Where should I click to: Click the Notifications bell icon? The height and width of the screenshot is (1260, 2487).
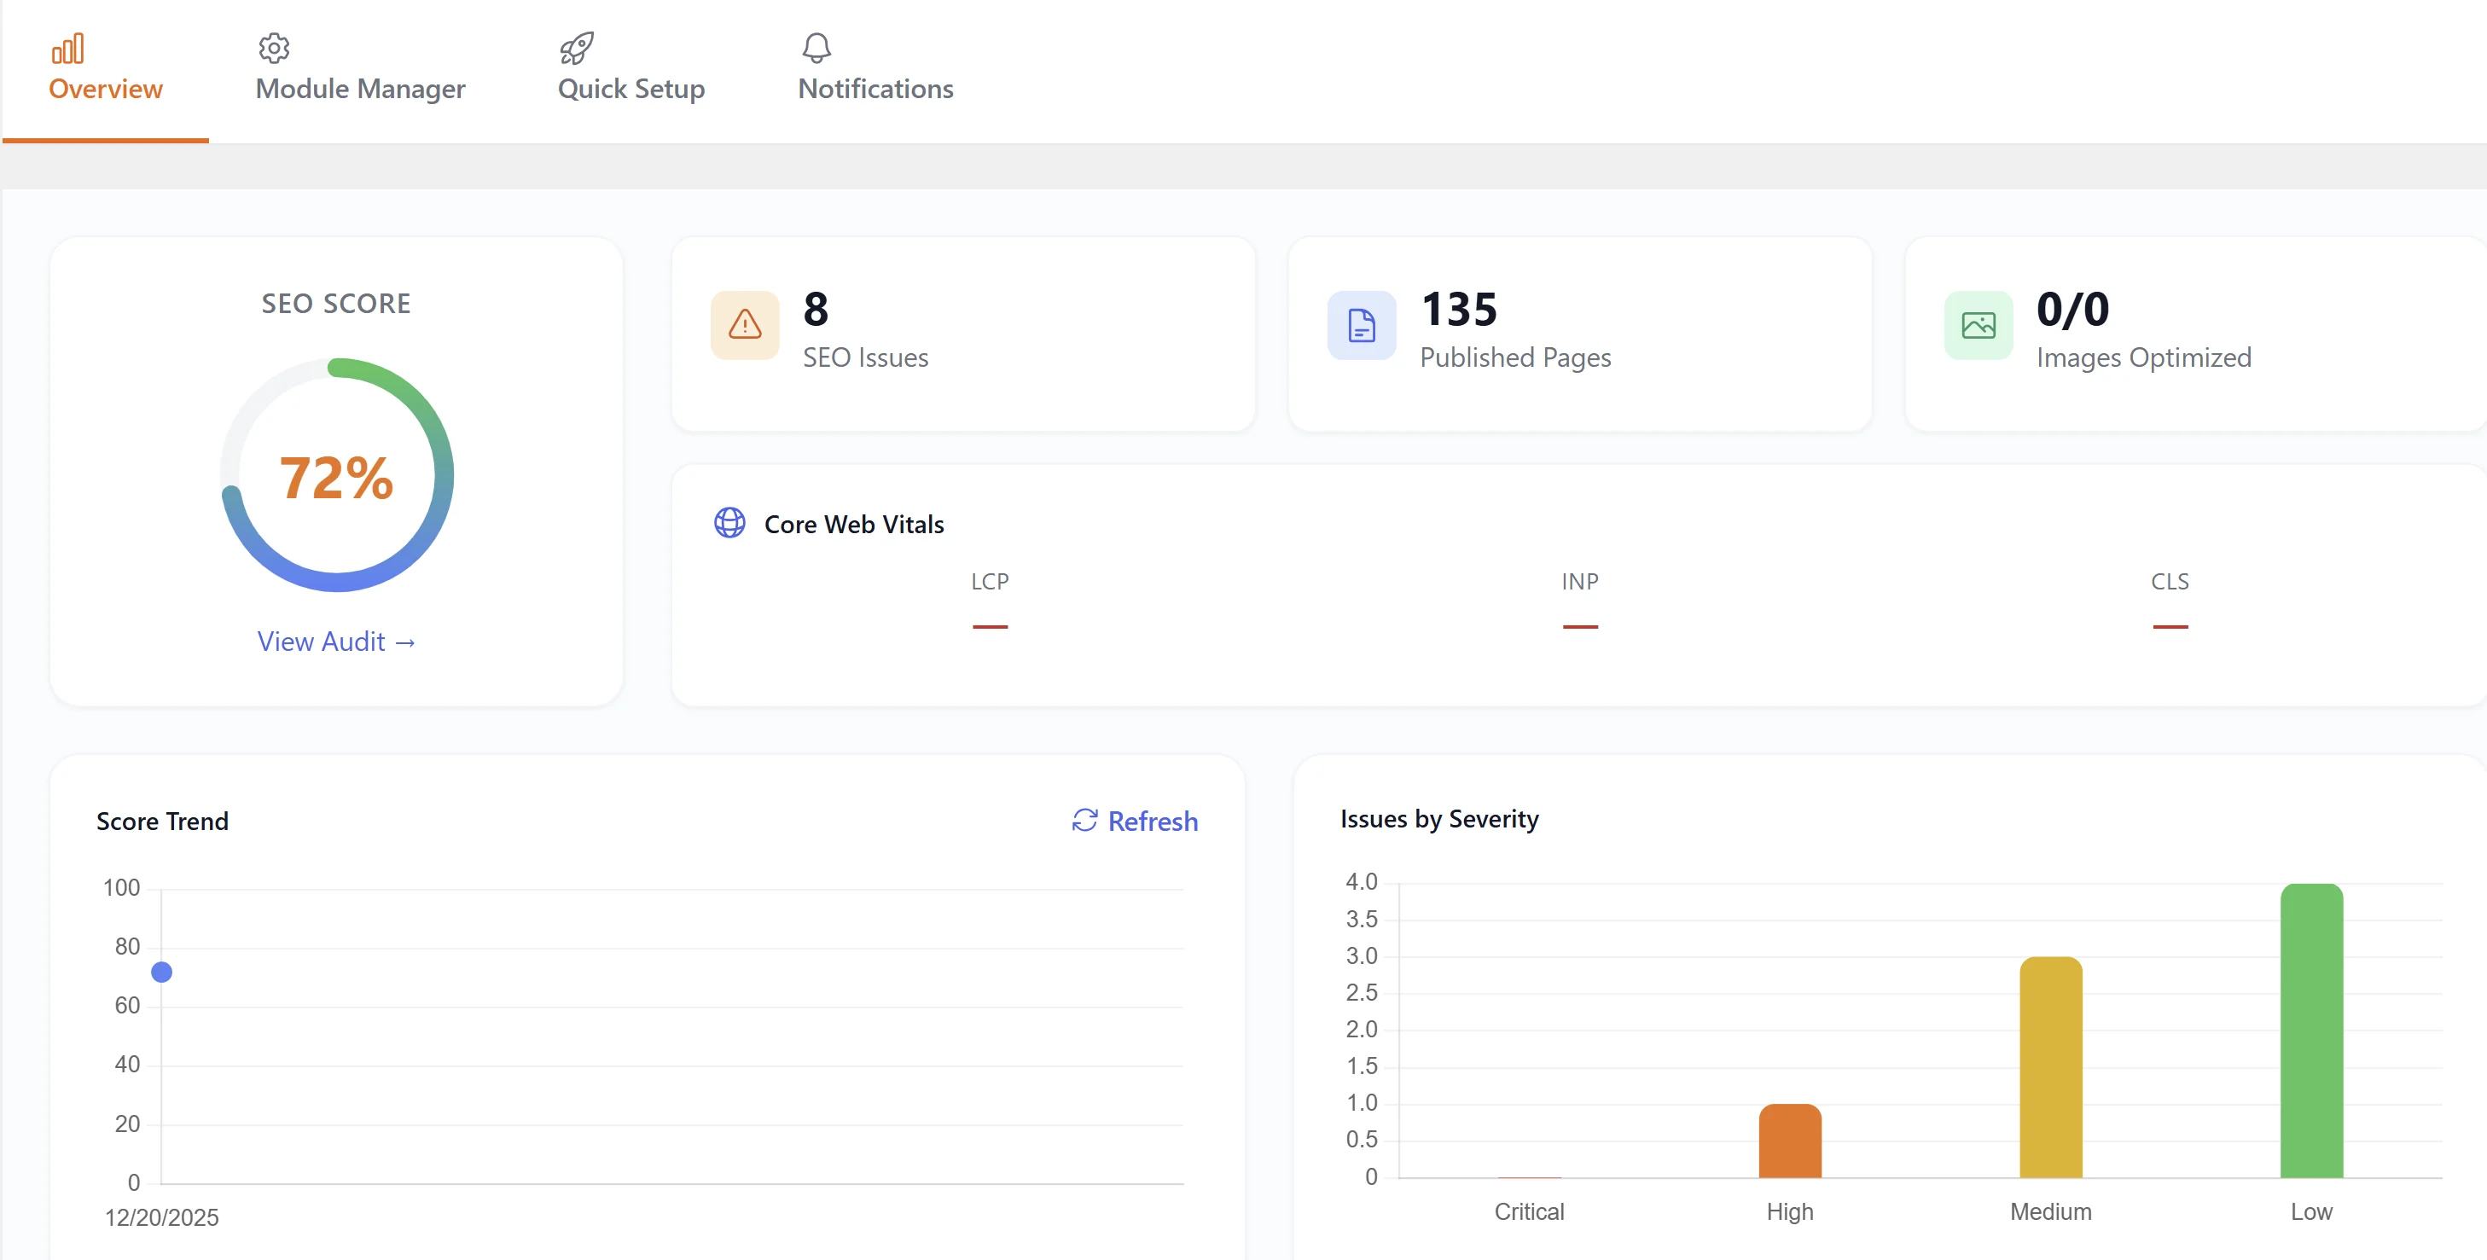(816, 47)
